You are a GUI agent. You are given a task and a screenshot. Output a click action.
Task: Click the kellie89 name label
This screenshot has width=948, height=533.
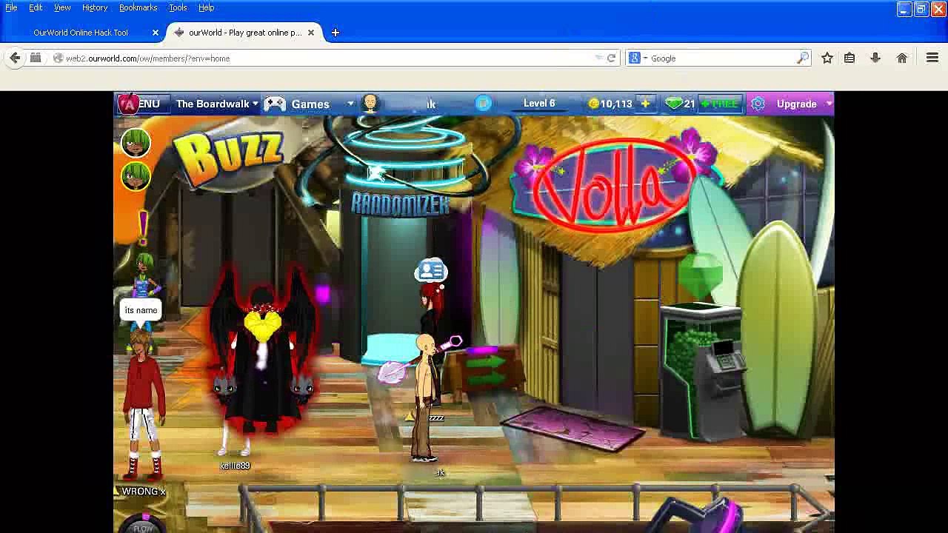235,466
